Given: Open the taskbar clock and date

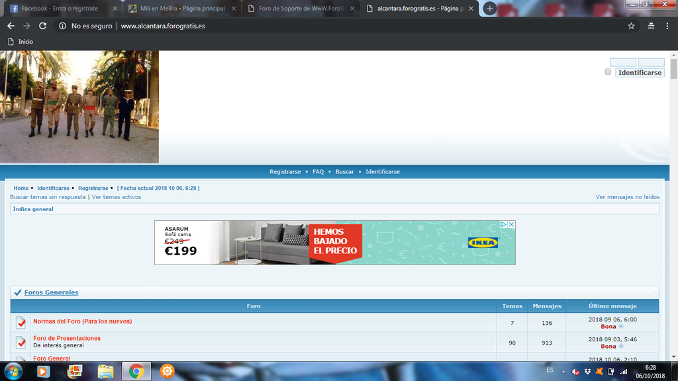Looking at the screenshot, I should click(x=650, y=372).
